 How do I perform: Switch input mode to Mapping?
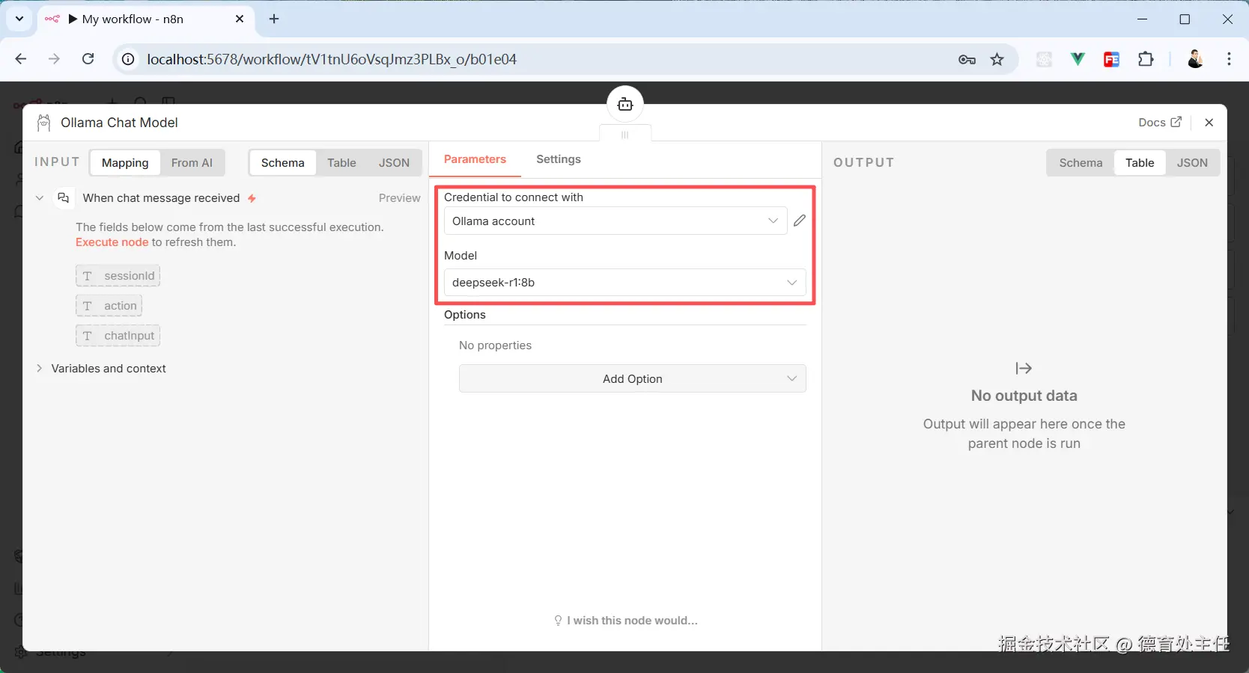tap(125, 163)
